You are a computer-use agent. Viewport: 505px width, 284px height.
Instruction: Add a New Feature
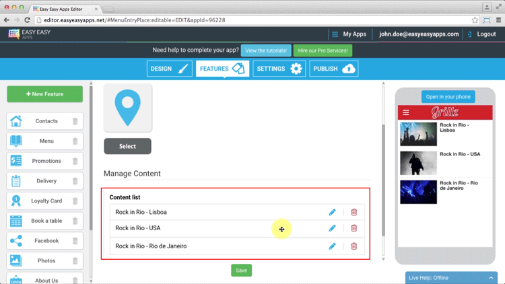tap(44, 94)
